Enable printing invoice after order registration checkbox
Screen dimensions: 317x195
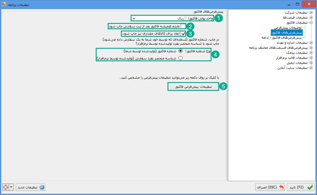point(183,26)
